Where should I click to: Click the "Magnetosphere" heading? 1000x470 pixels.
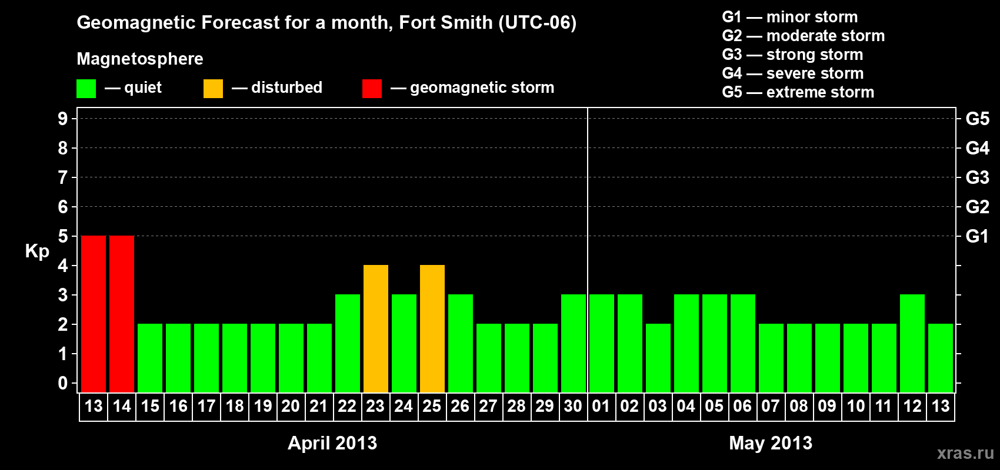point(140,59)
